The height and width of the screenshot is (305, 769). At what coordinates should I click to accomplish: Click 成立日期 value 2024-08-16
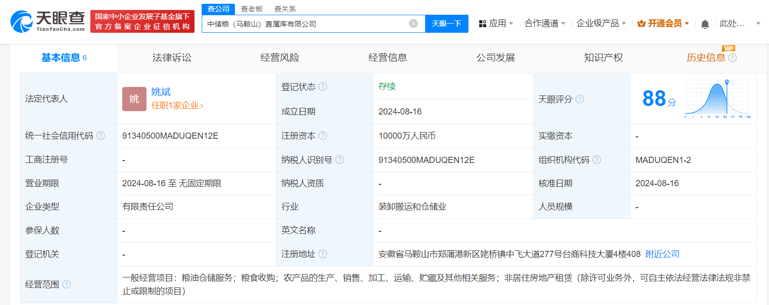400,112
